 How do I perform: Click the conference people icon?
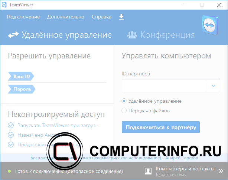click(x=132, y=35)
